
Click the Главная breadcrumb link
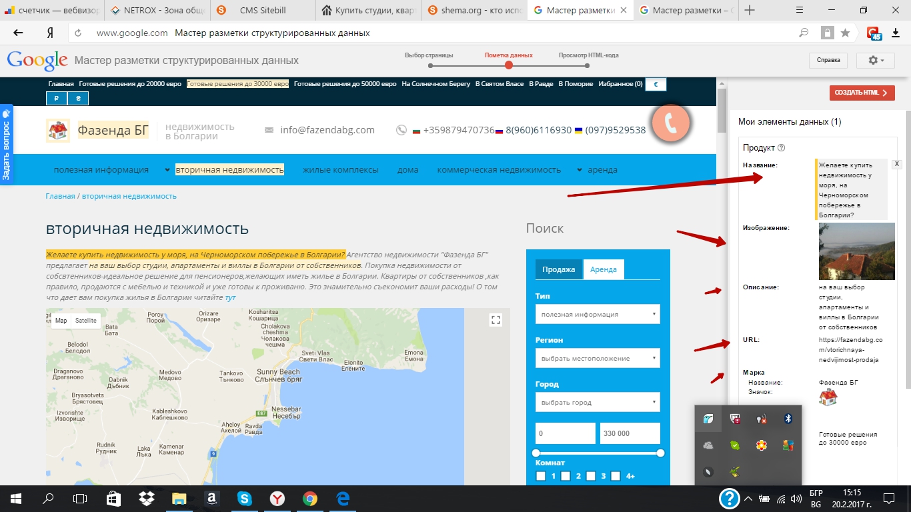pyautogui.click(x=60, y=196)
